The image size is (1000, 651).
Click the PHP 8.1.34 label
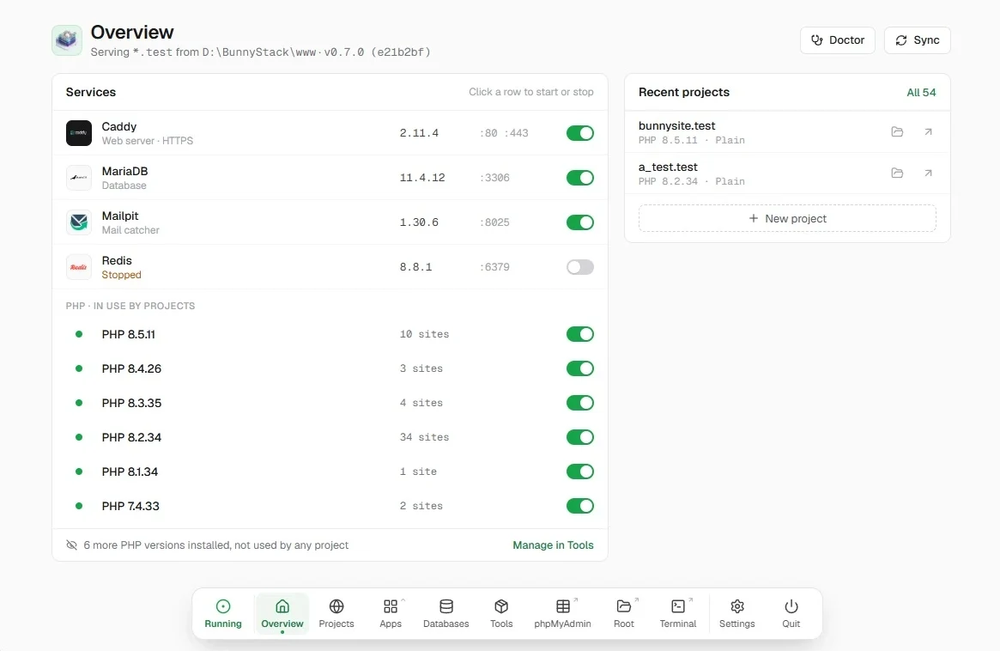pos(130,472)
